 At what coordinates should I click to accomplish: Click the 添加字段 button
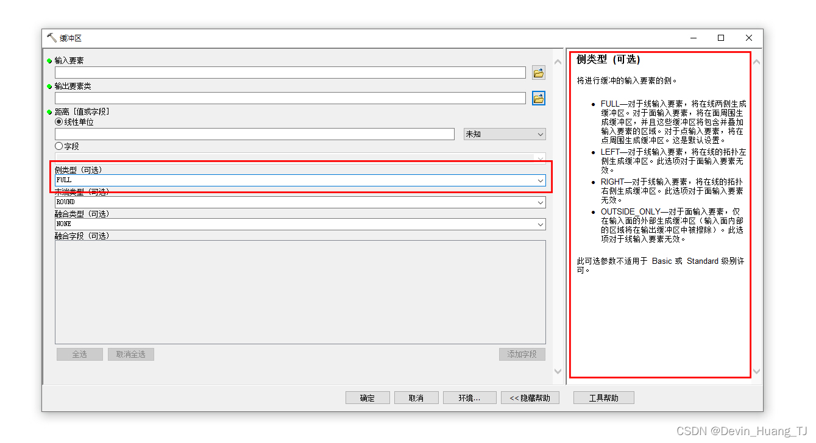tap(522, 354)
